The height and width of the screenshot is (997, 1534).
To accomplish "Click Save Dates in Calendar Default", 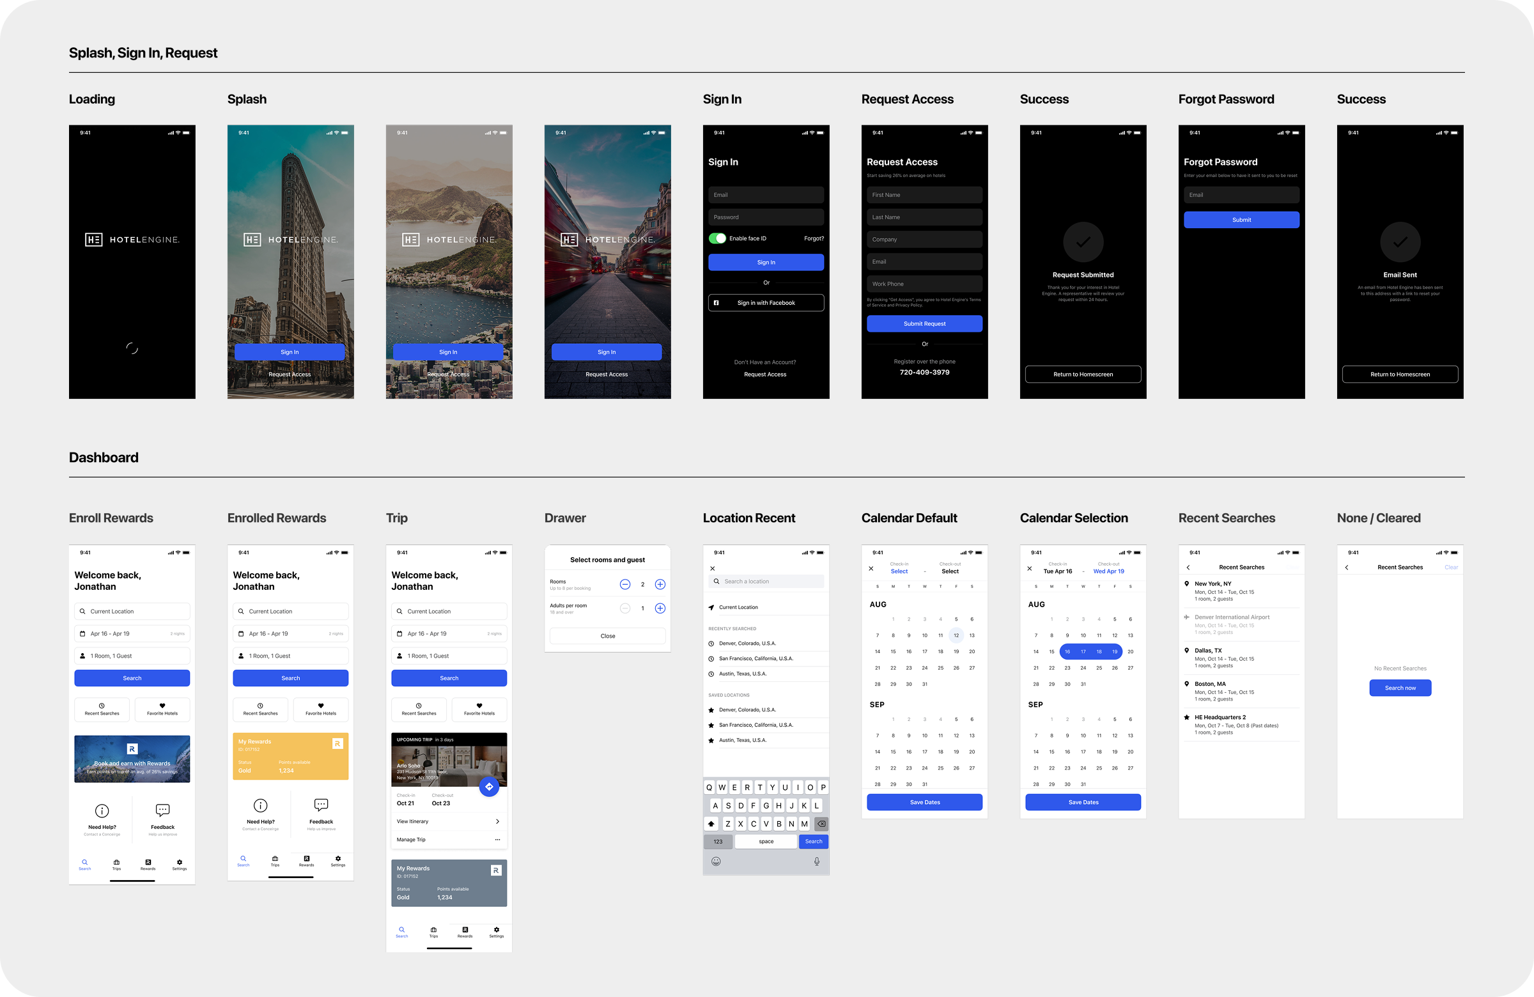I will point(924,802).
